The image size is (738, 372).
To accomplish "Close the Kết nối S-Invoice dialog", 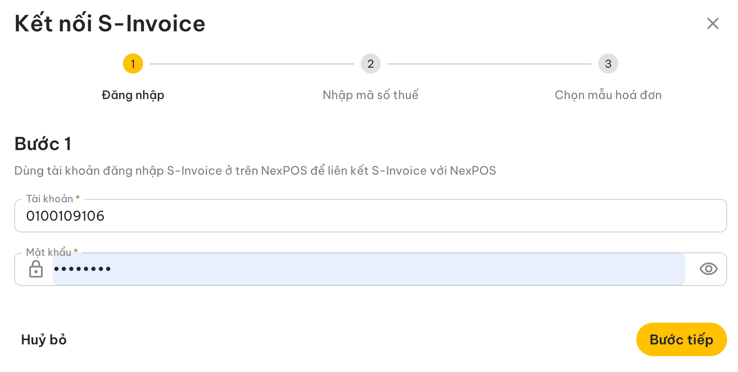I will click(712, 23).
